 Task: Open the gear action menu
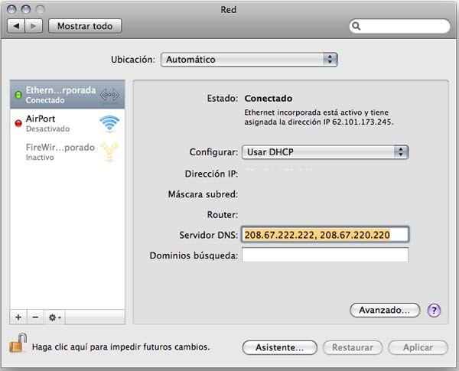click(55, 317)
